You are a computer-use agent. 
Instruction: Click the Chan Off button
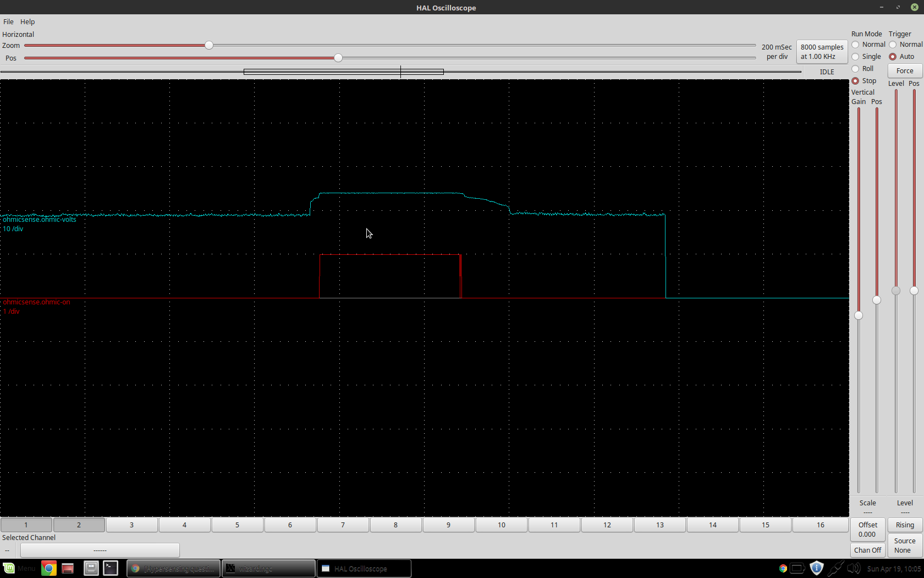point(867,550)
